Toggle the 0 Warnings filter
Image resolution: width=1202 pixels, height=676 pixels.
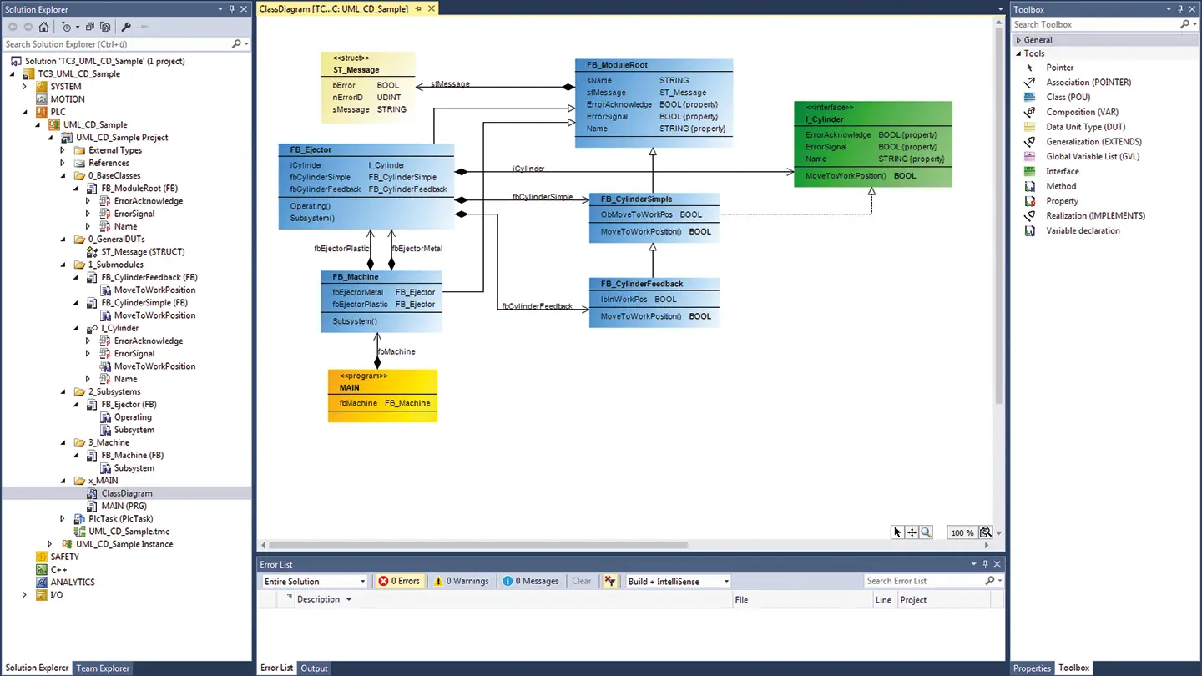pyautogui.click(x=461, y=581)
